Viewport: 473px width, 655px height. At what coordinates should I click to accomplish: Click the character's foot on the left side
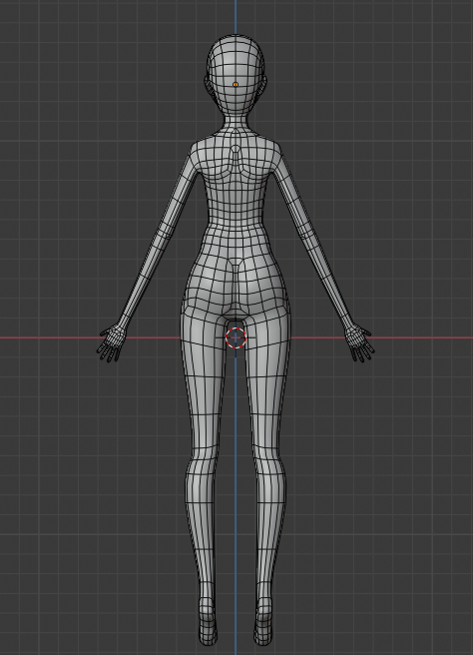(208, 622)
